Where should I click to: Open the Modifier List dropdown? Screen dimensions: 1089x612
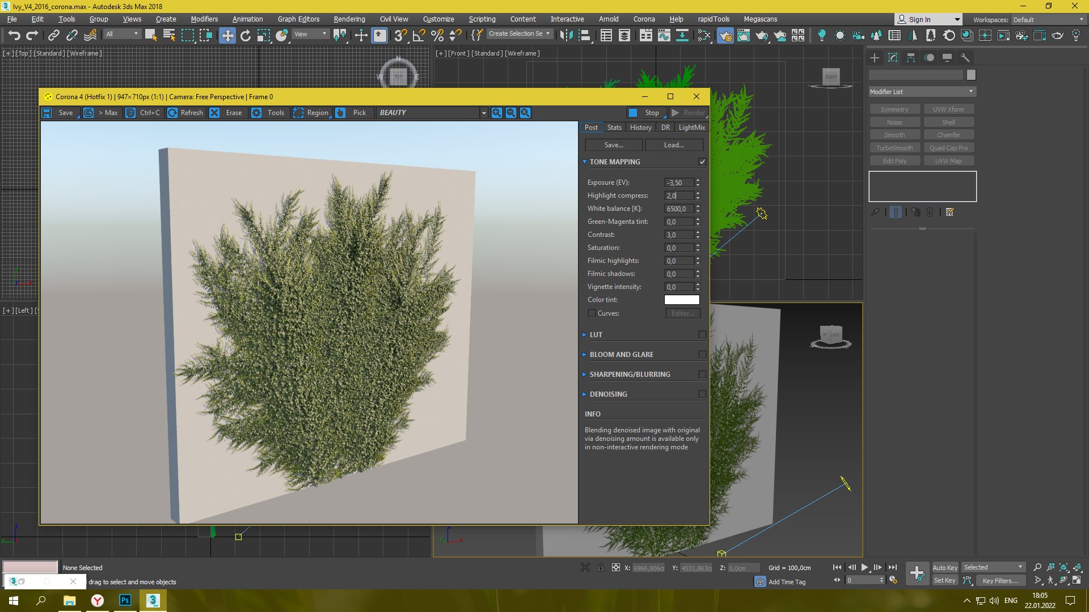pyautogui.click(x=922, y=92)
